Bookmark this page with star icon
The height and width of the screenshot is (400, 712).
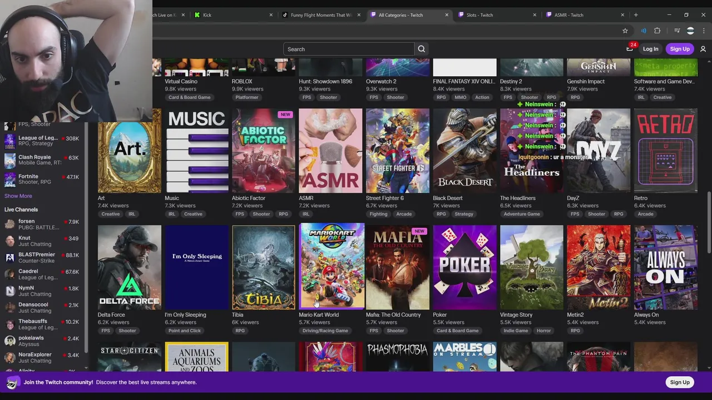tap(625, 31)
